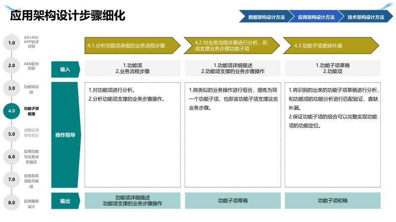
Task: Select step circle 3.0
Action: (11, 88)
